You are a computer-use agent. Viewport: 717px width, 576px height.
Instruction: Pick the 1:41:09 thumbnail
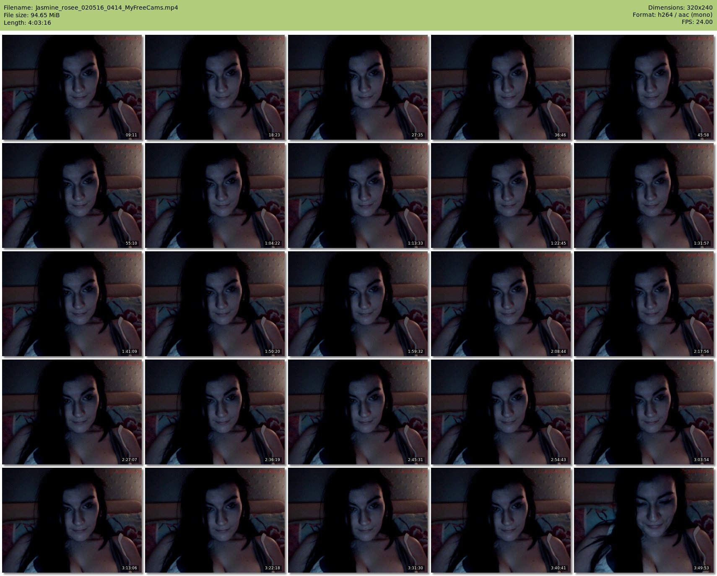(72, 304)
